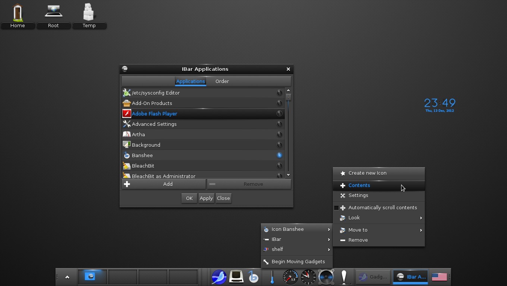The height and width of the screenshot is (286, 507).
Task: Select the Adobe Flash Player icon in the list
Action: point(126,113)
